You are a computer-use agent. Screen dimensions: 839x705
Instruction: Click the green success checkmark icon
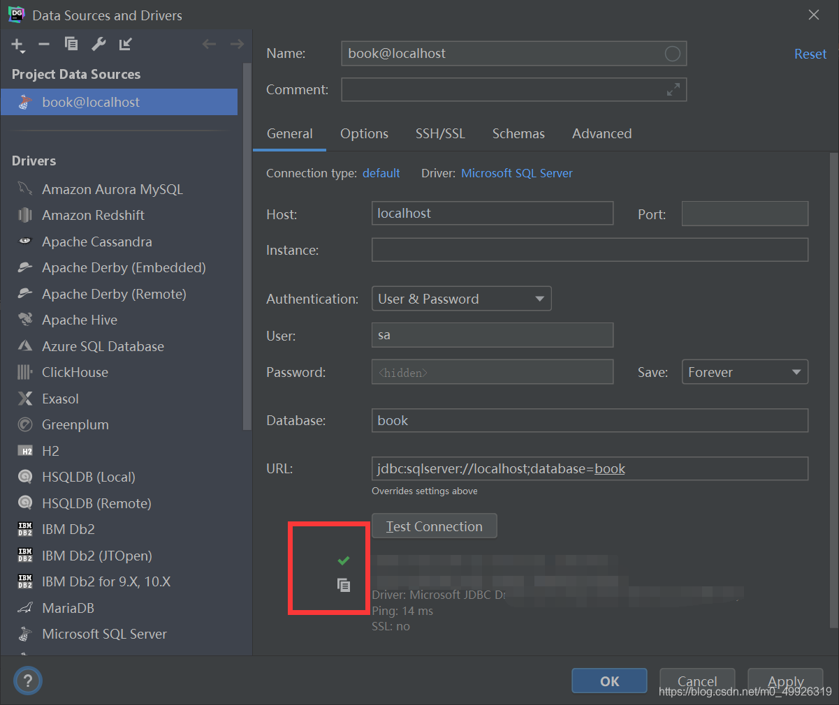(x=343, y=561)
